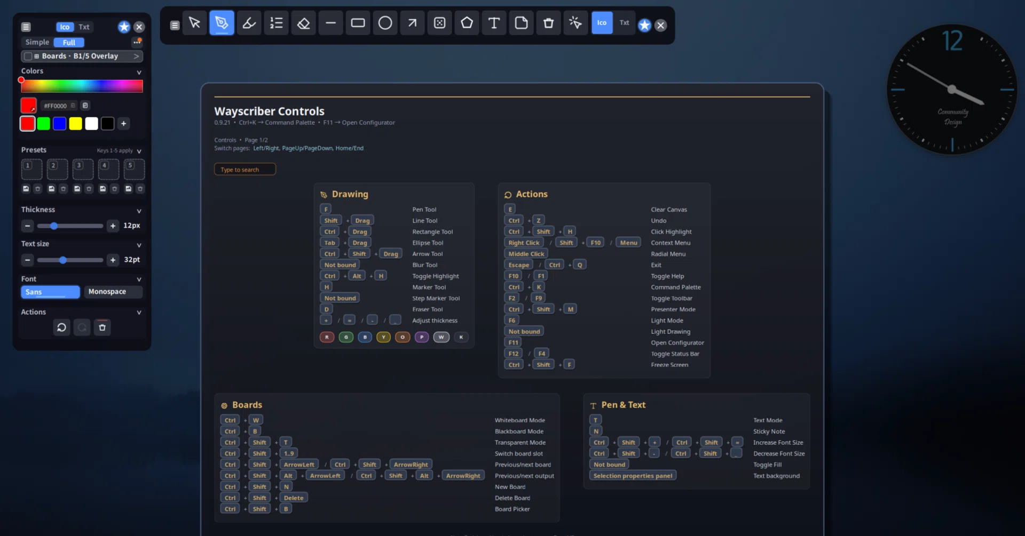Collapse the Thickness section

[x=139, y=211]
